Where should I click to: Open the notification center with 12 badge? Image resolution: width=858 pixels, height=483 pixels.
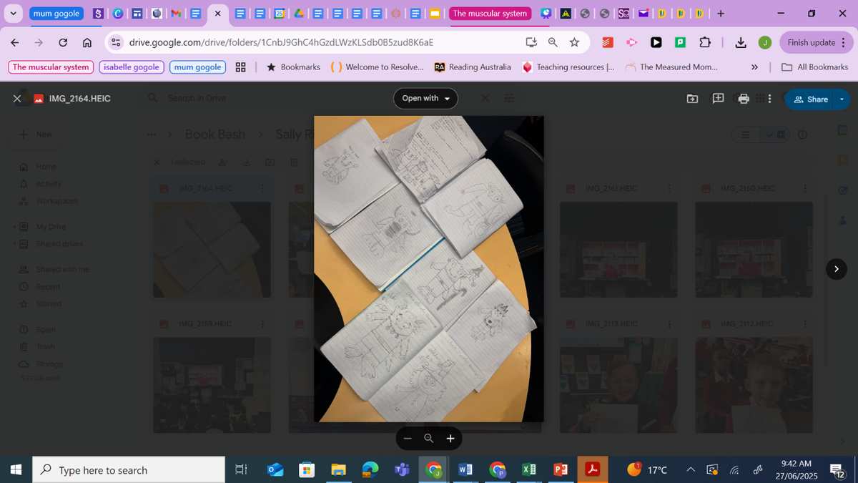(x=838, y=470)
